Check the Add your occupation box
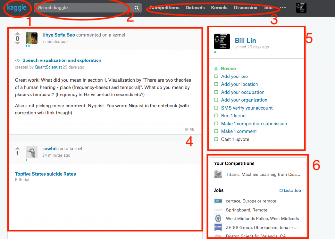335x239 pixels. pyautogui.click(x=216, y=92)
